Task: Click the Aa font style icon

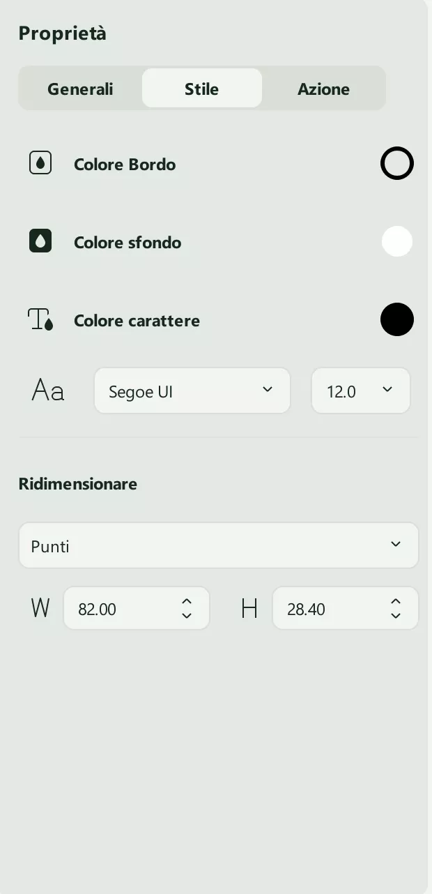Action: click(x=47, y=391)
